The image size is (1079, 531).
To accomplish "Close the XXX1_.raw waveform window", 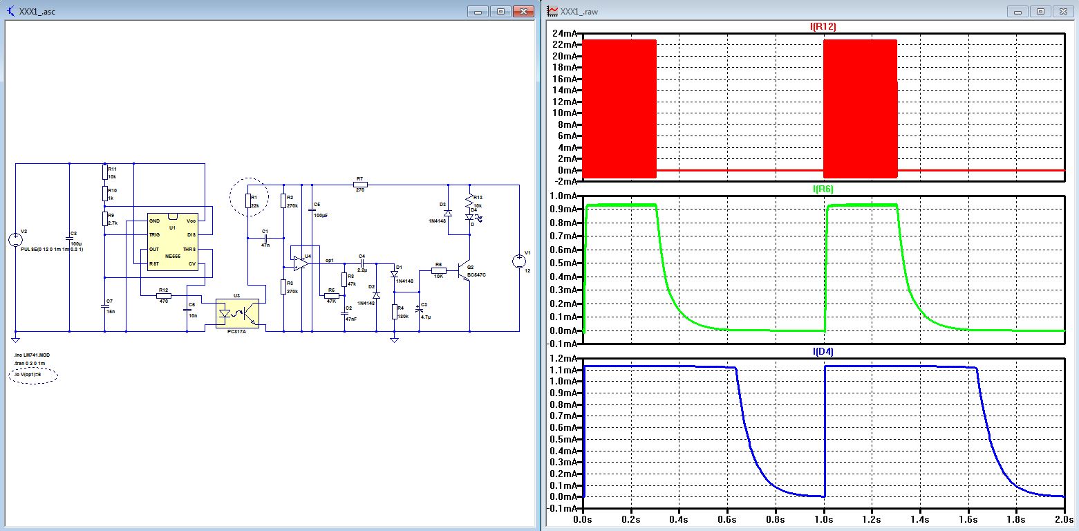I will point(1064,11).
